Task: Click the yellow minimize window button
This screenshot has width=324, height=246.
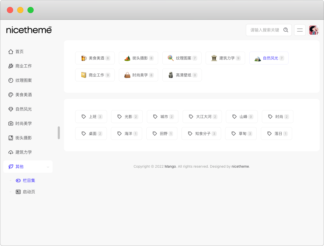Action: click(20, 10)
